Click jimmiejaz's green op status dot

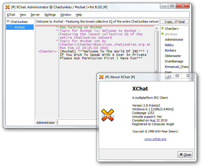[x=163, y=34]
